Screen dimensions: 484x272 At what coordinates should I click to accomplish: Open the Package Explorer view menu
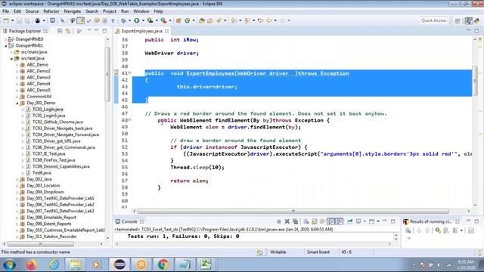[x=89, y=30]
